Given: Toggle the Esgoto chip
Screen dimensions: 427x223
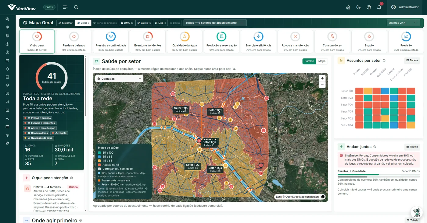Looking at the screenshot, I should (59, 133).
